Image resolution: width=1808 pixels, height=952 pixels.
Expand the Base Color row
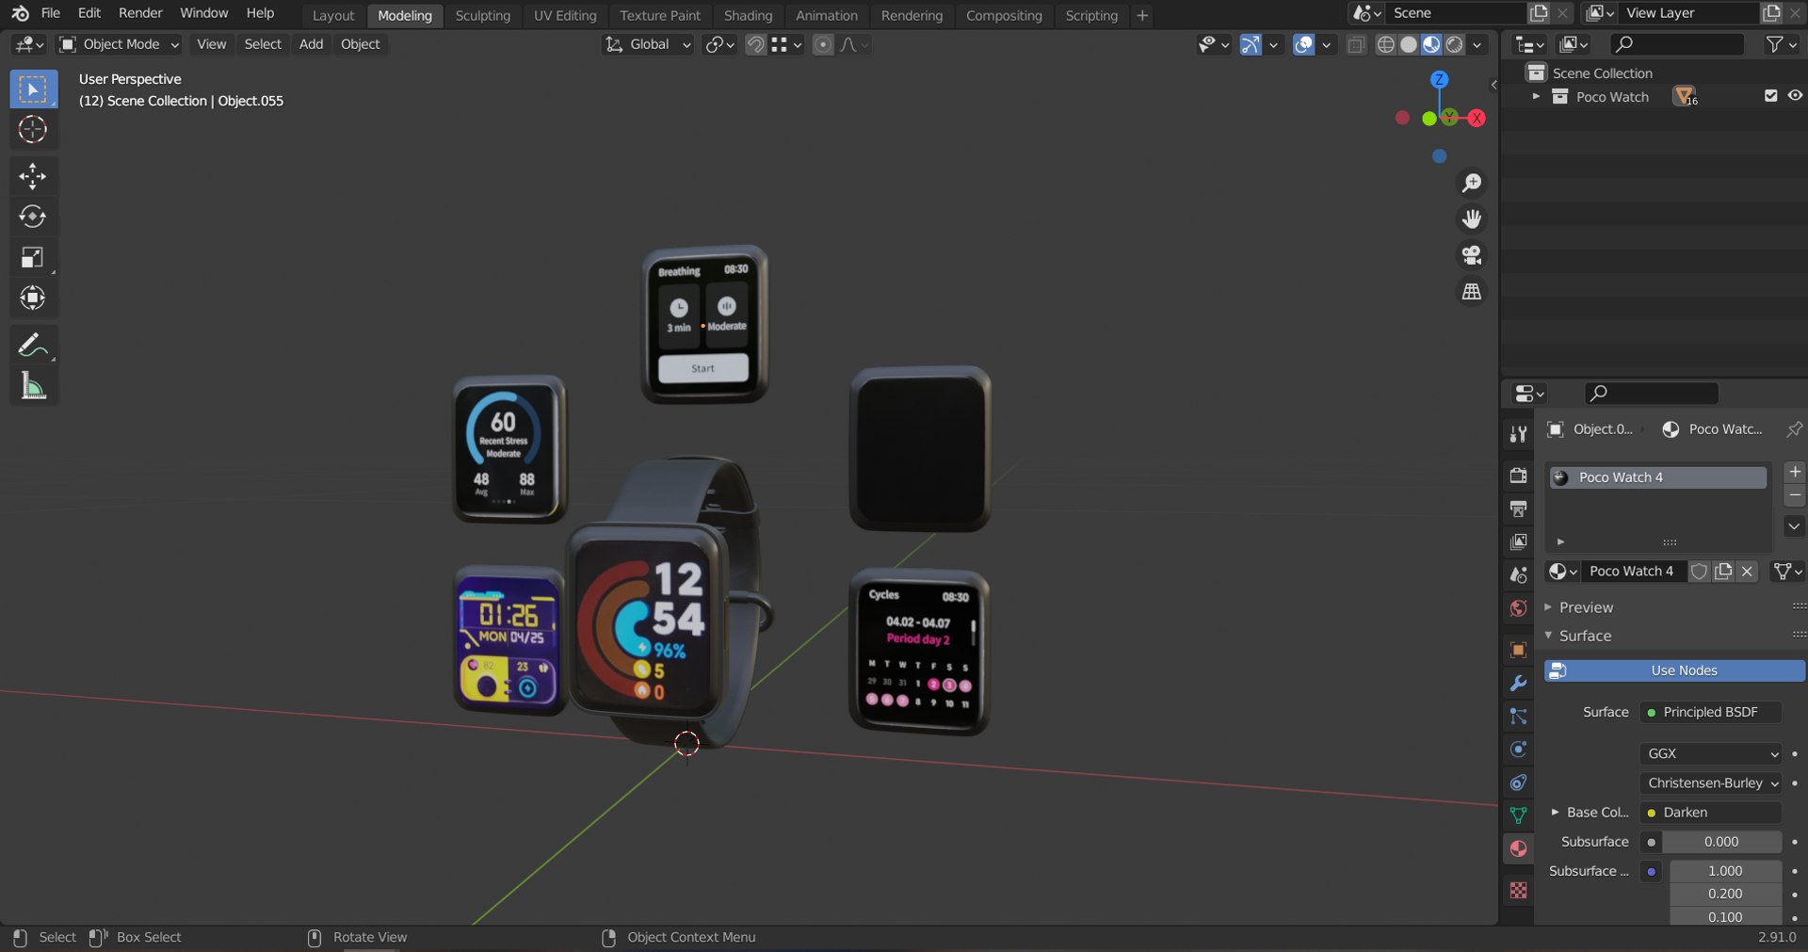1555,812
